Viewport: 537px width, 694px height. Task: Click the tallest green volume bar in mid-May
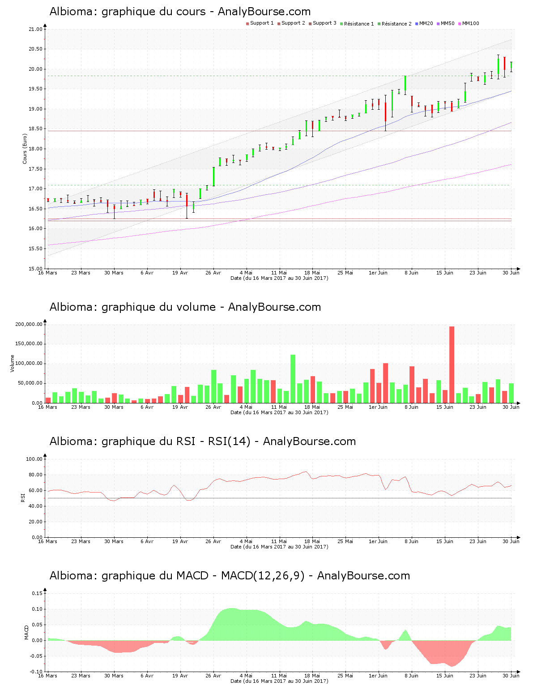pyautogui.click(x=293, y=379)
